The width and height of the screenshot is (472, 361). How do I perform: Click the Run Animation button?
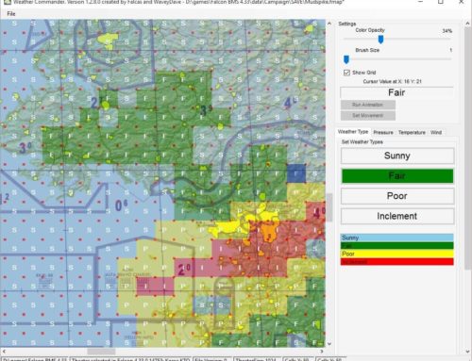coord(367,105)
